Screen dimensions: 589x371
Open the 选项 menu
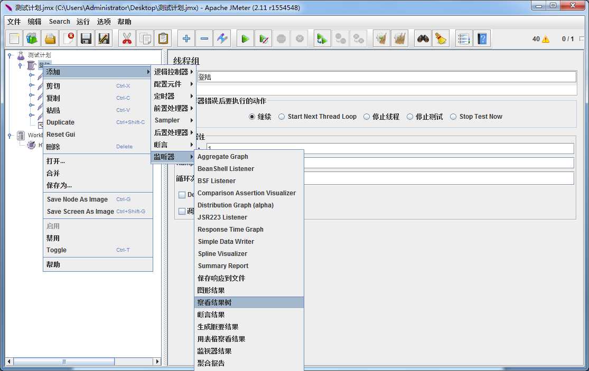104,22
